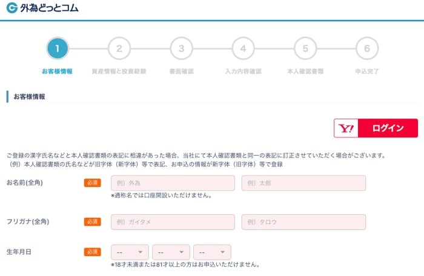Click the フリガナ(全角) label

[x=28, y=222]
